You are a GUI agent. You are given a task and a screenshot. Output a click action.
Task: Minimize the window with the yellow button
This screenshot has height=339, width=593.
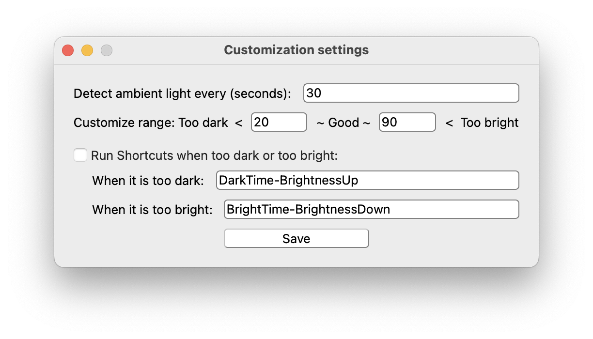click(87, 50)
